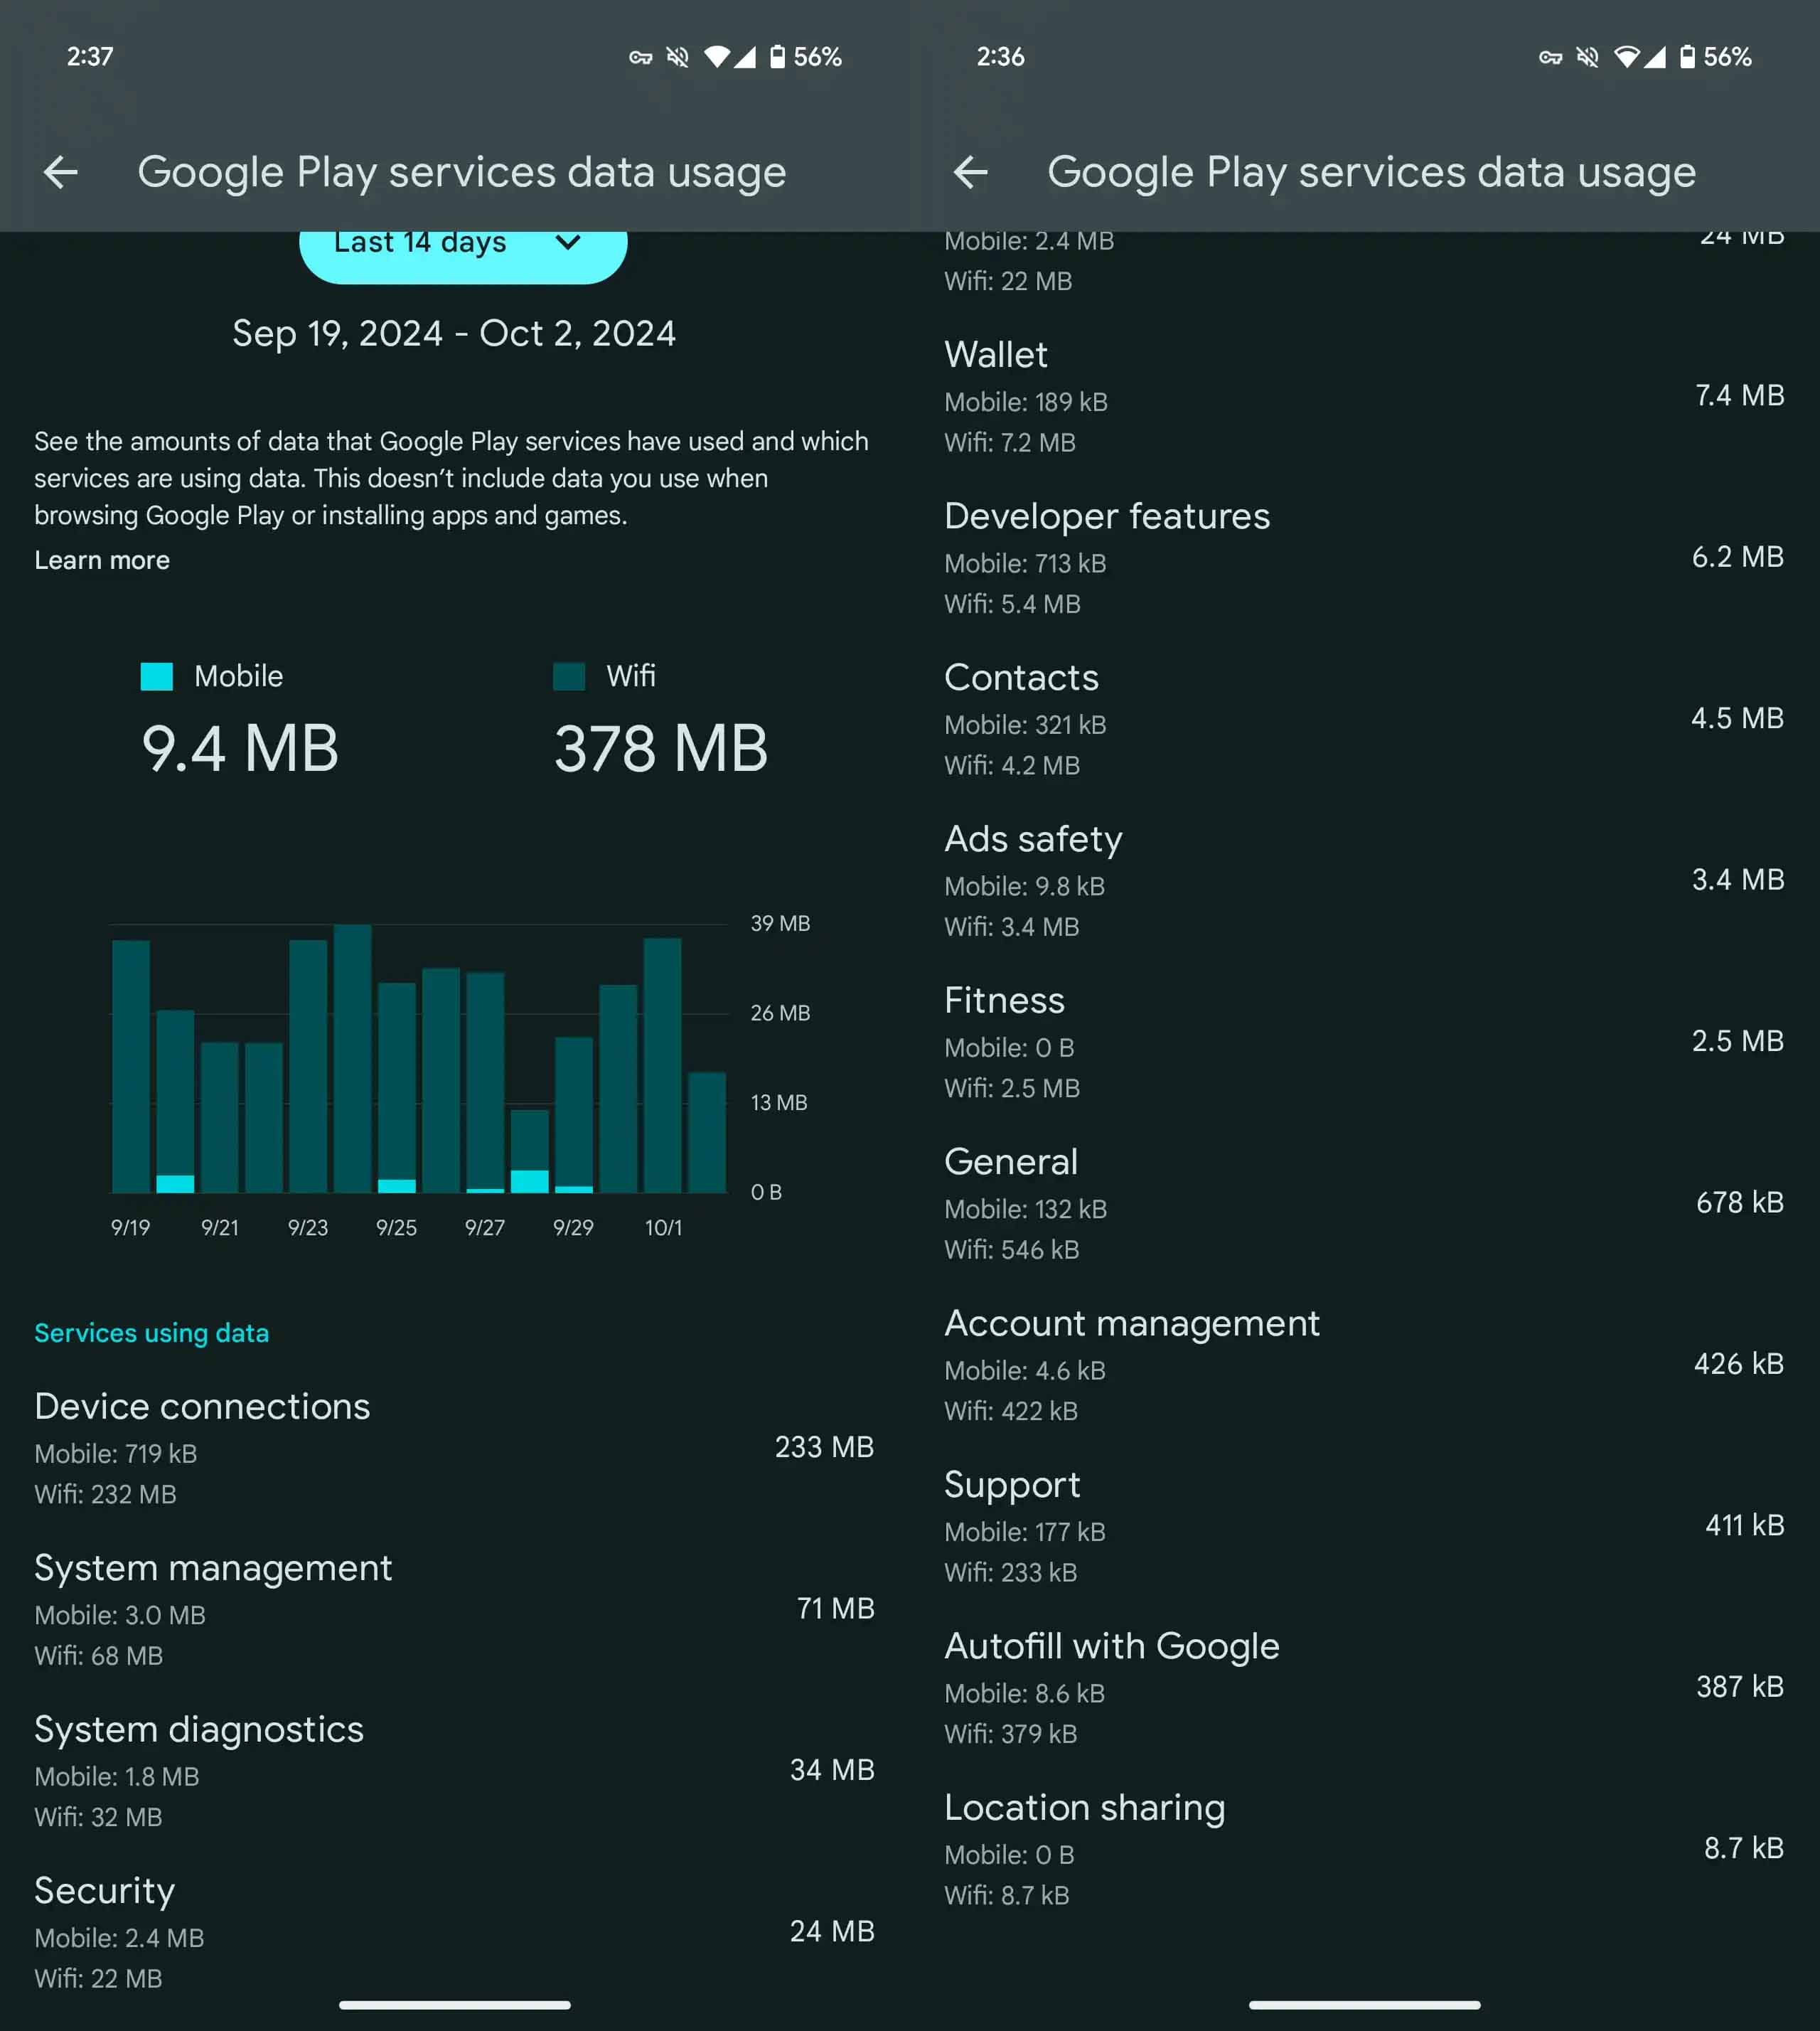Click the back arrow on right screen
This screenshot has height=2031, width=1820.
coord(973,171)
